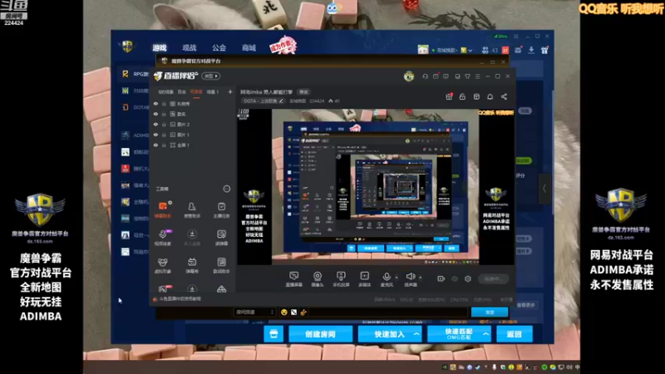
Task: Open microphone options arrow
Action: coord(397,277)
